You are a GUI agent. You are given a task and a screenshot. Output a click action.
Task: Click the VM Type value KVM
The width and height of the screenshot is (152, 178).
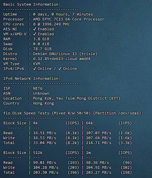click(x=36, y=64)
